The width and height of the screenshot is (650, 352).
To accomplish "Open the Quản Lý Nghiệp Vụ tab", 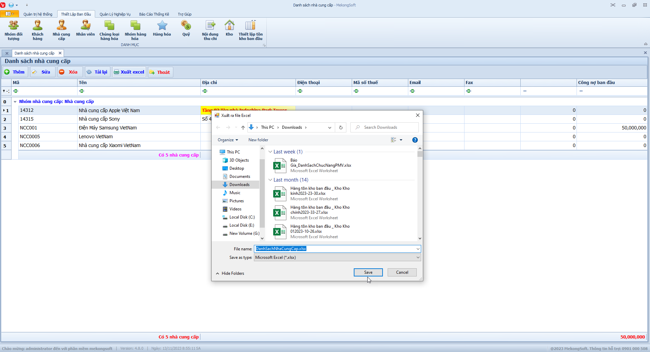I will point(115,14).
